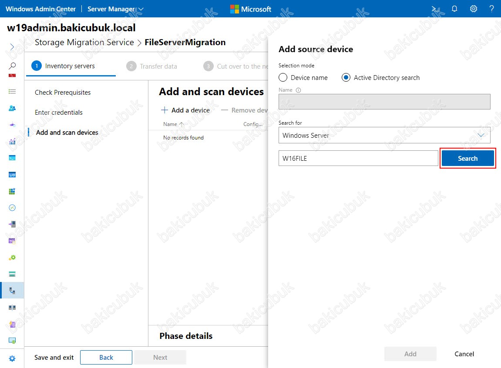
Task: Open PowerShell console icon in header
Action: pyautogui.click(x=435, y=9)
